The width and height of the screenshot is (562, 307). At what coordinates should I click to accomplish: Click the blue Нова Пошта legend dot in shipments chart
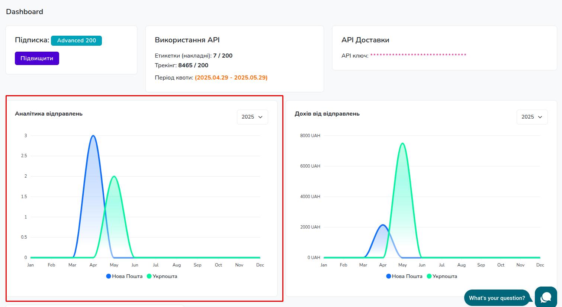point(109,276)
